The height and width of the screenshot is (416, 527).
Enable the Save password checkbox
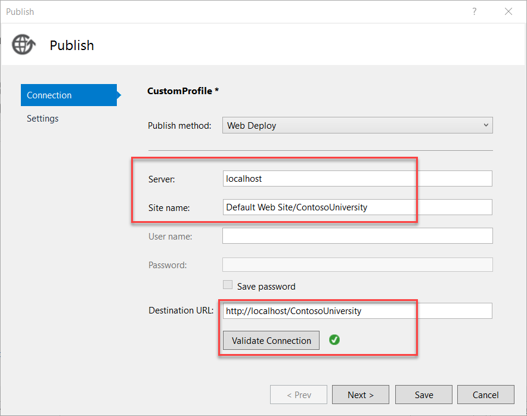click(x=228, y=285)
